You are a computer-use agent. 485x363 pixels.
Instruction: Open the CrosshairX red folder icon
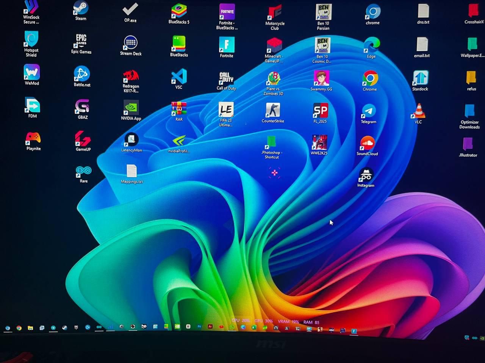click(474, 14)
